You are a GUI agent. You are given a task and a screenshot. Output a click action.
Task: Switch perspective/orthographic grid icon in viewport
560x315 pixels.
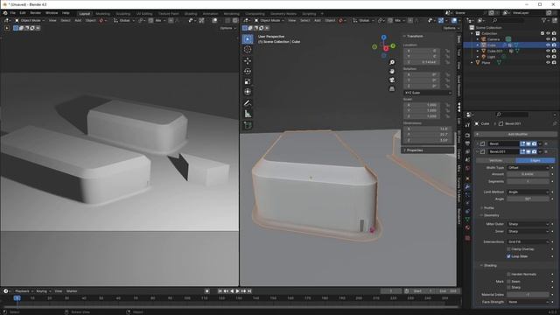[392, 88]
